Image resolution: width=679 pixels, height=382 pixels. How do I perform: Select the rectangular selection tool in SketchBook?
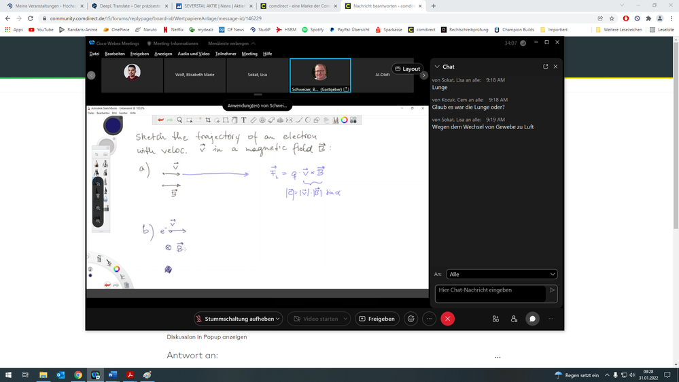click(x=189, y=120)
